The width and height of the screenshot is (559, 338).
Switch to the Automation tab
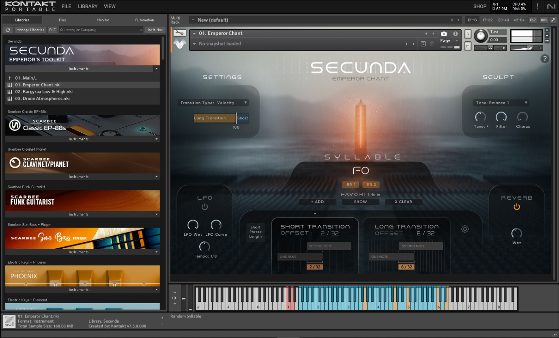click(145, 20)
